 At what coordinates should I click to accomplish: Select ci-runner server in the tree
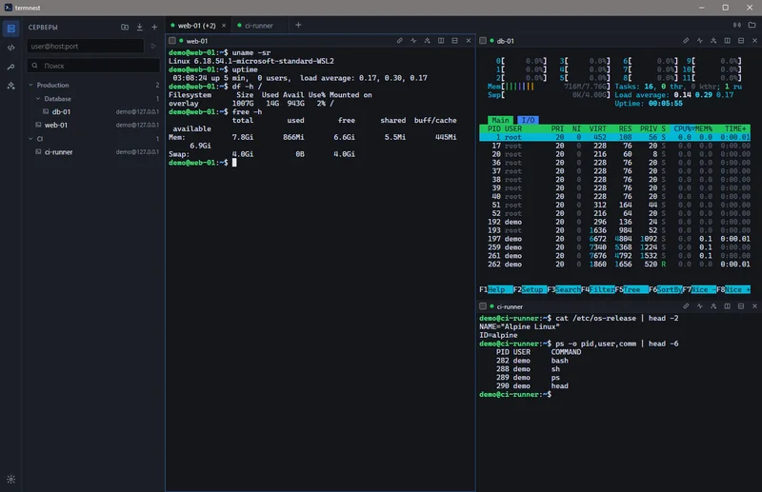tap(93, 152)
